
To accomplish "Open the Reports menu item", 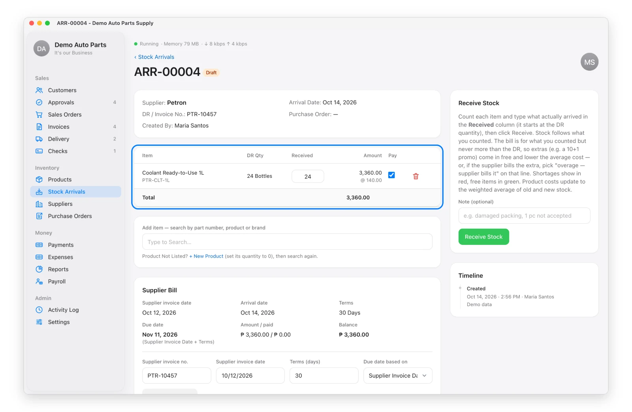I will 76,269.
